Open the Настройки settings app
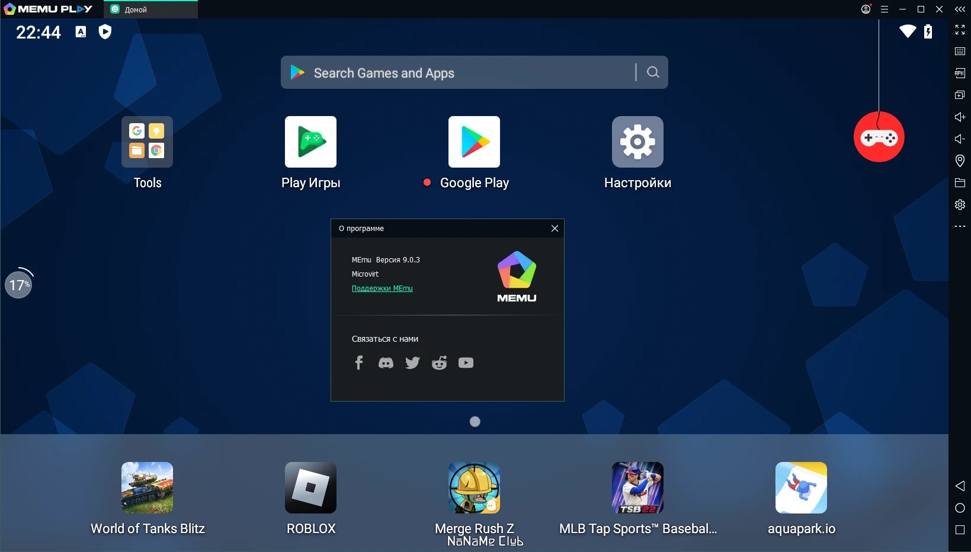The height and width of the screenshot is (552, 971). coord(637,142)
